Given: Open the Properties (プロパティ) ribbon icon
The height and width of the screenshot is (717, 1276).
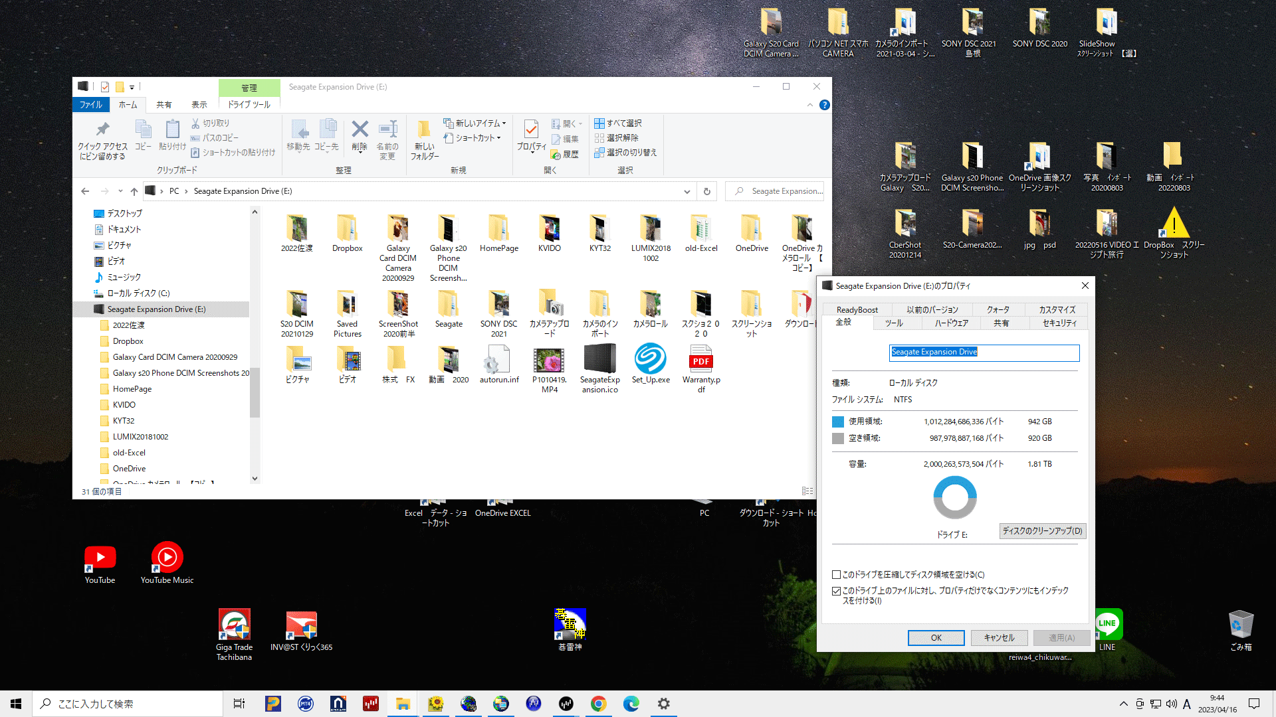Looking at the screenshot, I should 532,136.
